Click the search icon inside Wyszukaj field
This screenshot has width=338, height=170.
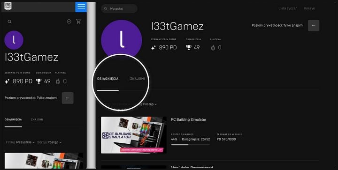106,9
